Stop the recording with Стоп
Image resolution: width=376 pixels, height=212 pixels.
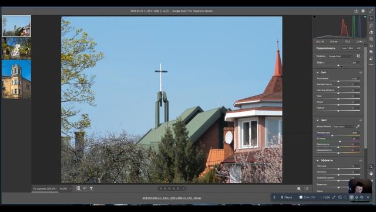pos(307,197)
